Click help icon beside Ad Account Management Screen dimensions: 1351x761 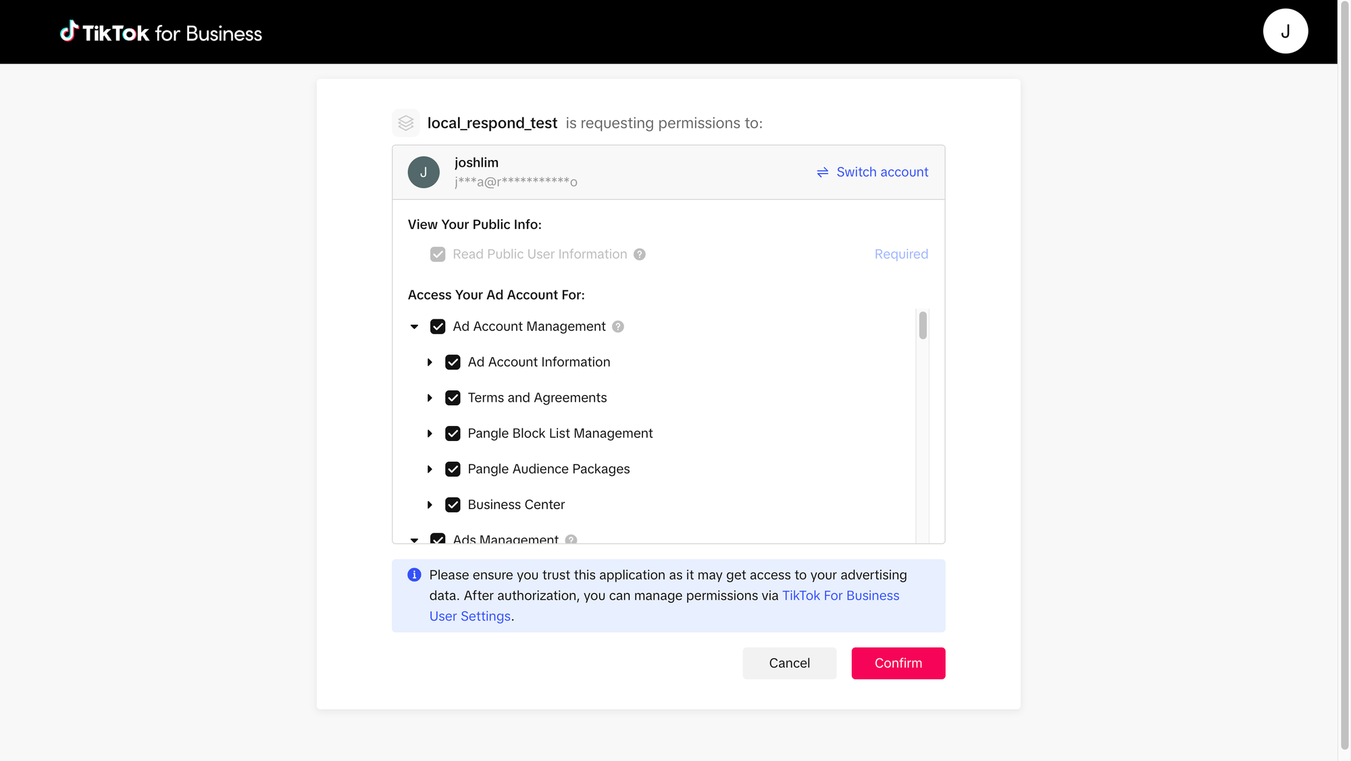(x=617, y=327)
